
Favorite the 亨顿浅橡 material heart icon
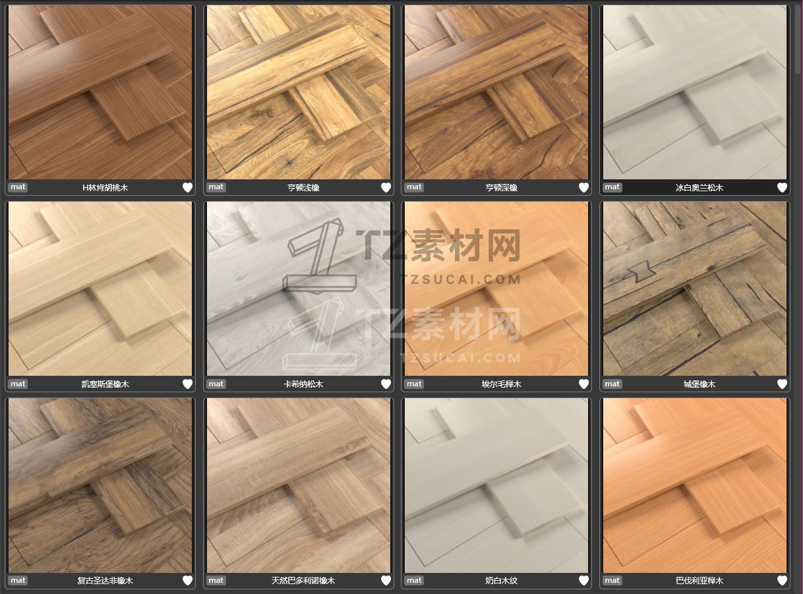coord(386,187)
